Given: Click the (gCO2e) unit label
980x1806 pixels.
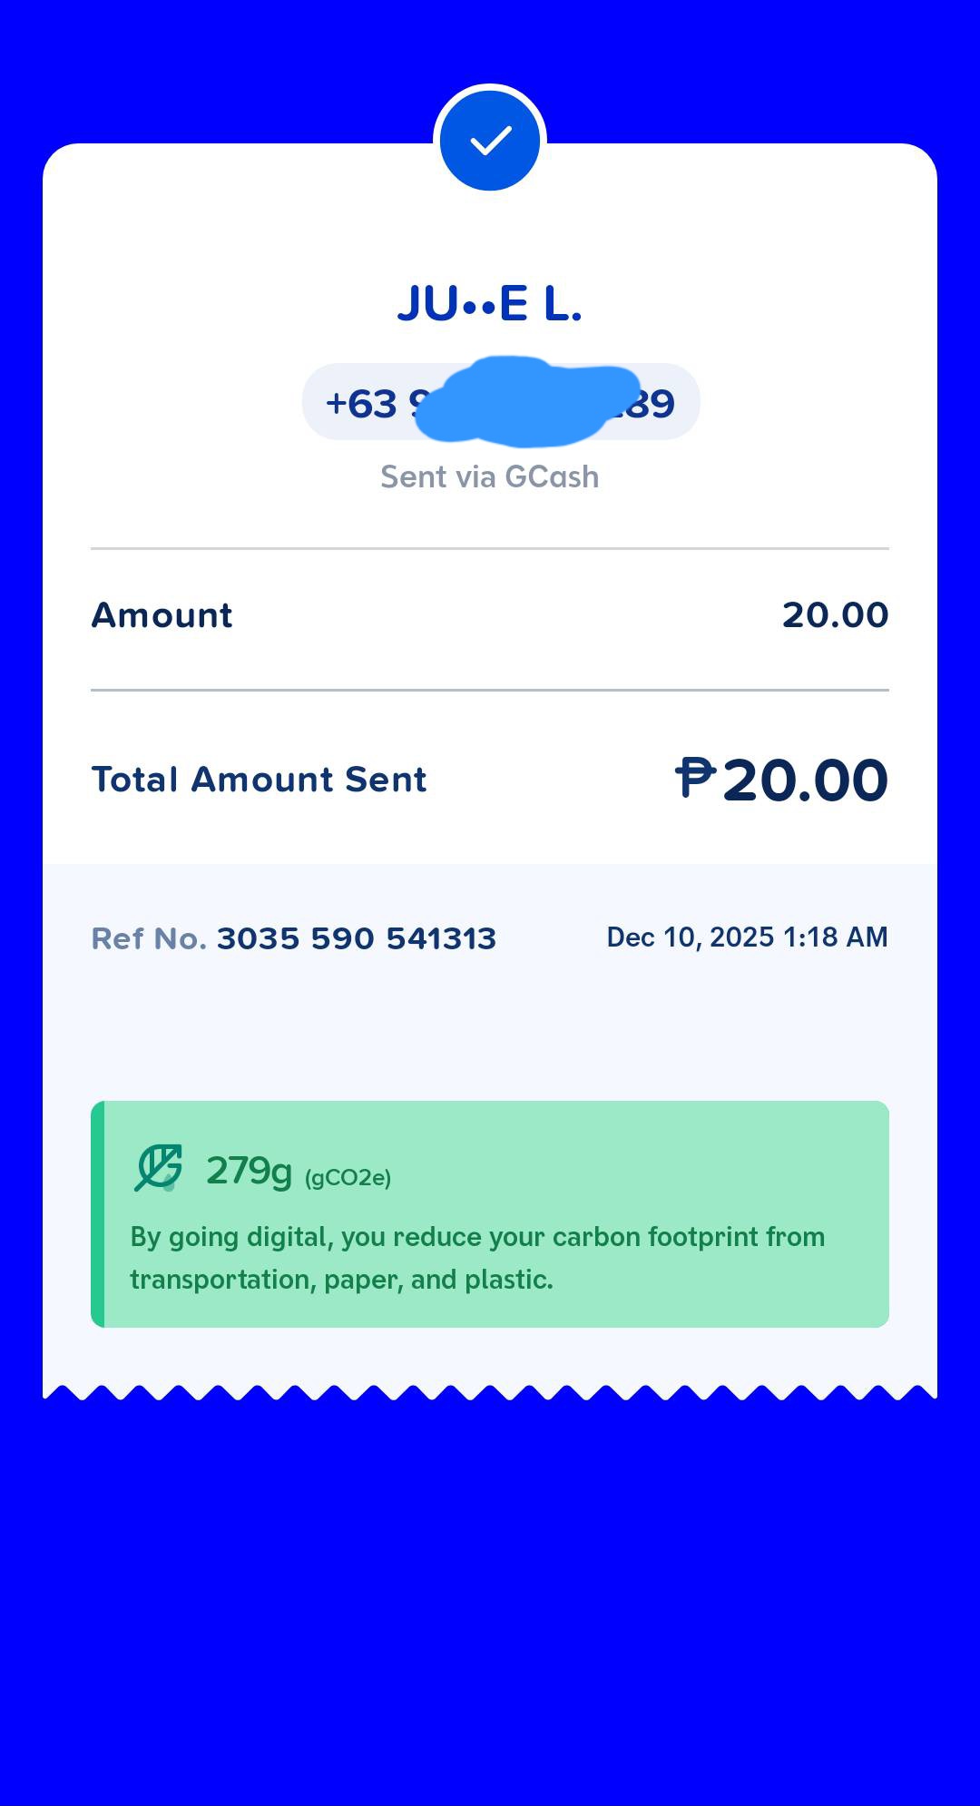Looking at the screenshot, I should point(348,1178).
